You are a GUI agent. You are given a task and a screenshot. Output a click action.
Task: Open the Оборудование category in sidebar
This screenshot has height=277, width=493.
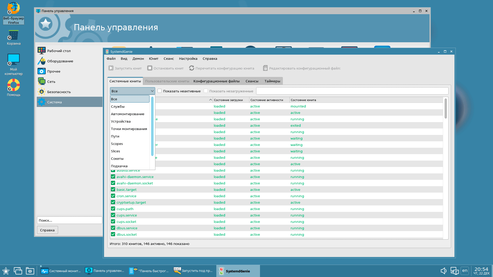point(60,61)
